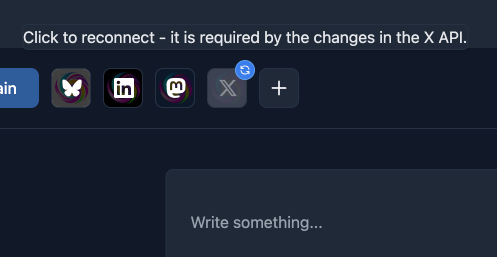Viewport: 497px width, 257px height.
Task: Choose the Mastodon elephant profile thumbnail
Action: click(175, 88)
